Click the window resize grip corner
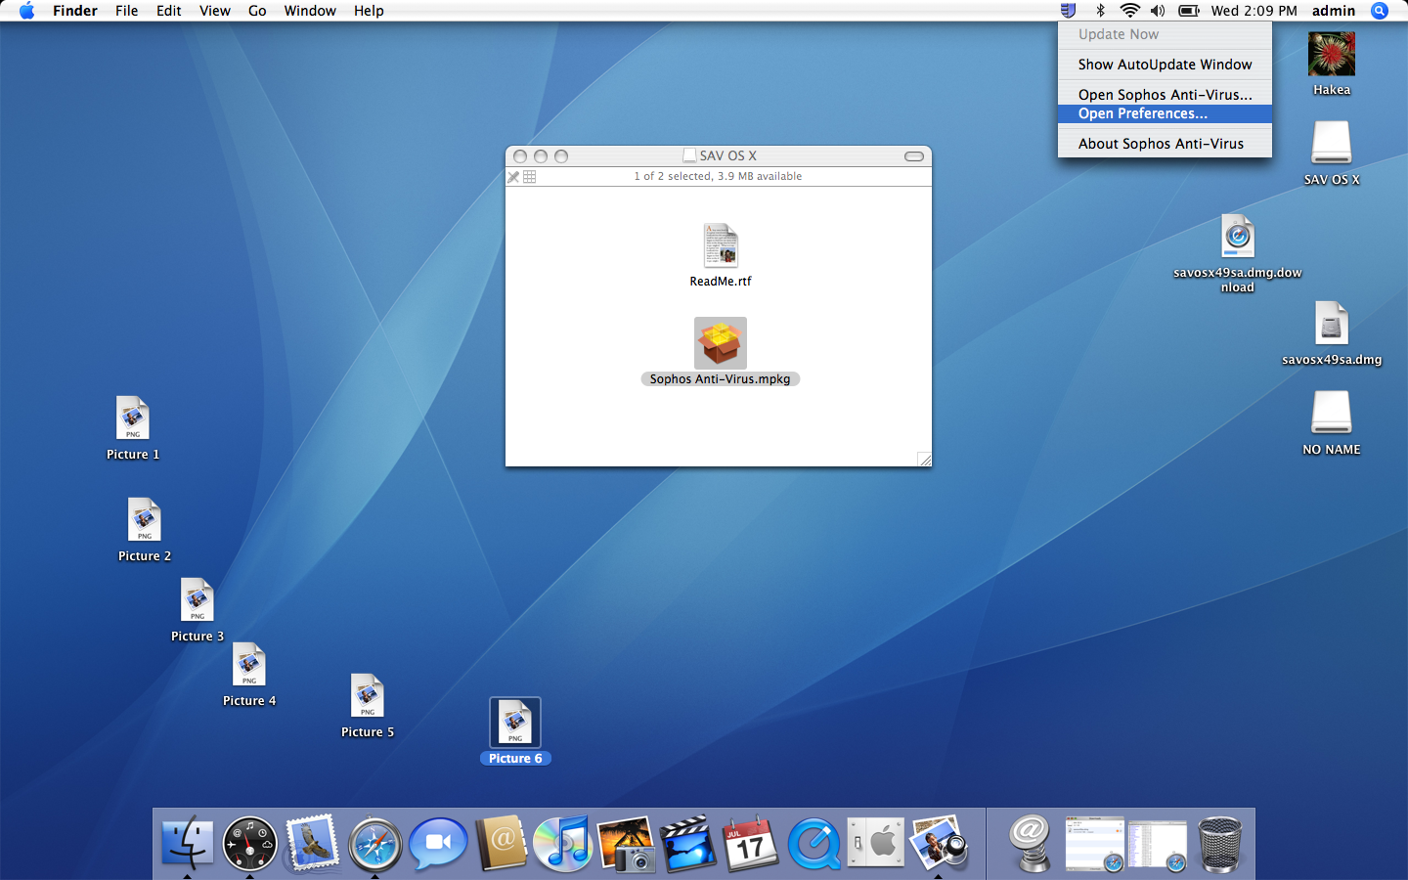The image size is (1408, 880). tap(924, 460)
